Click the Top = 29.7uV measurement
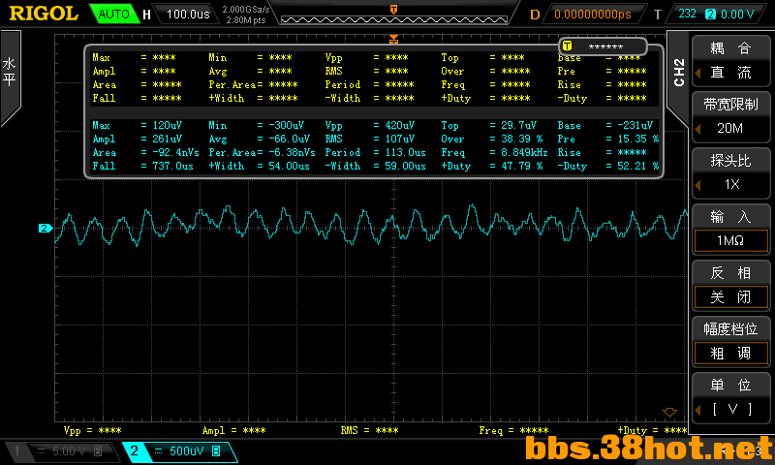 coord(489,126)
